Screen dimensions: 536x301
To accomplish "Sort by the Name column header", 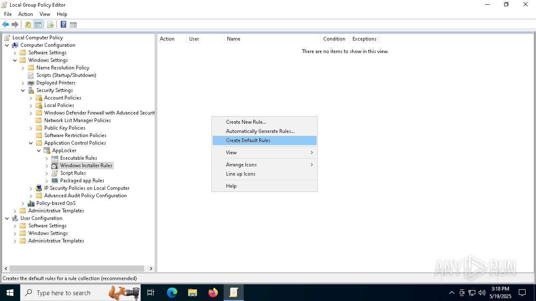I will click(272, 39).
